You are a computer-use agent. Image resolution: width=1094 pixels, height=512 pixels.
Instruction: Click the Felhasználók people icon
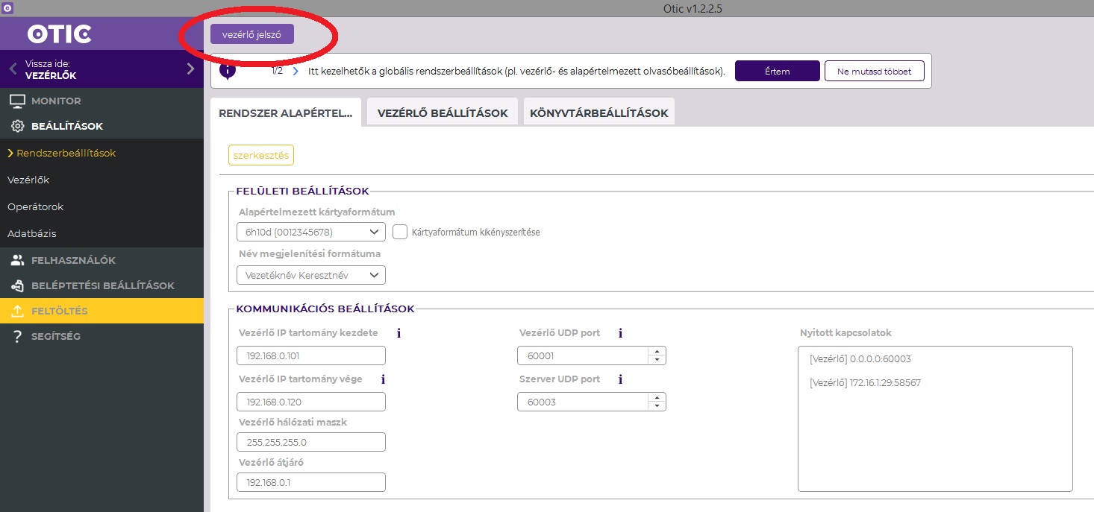pos(17,260)
